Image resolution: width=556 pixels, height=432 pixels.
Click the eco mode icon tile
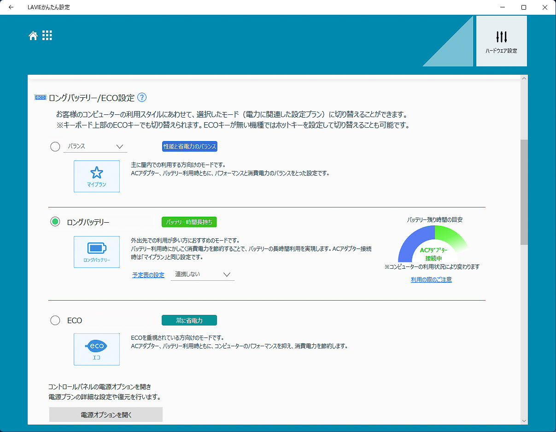[96, 349]
